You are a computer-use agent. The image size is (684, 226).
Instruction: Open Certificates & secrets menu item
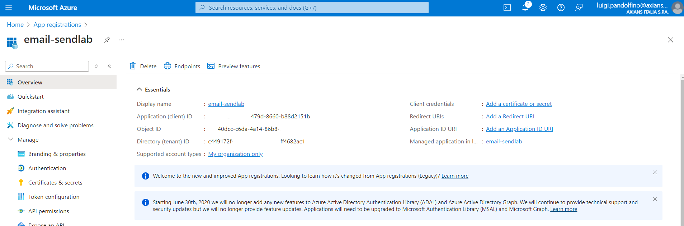click(x=55, y=182)
